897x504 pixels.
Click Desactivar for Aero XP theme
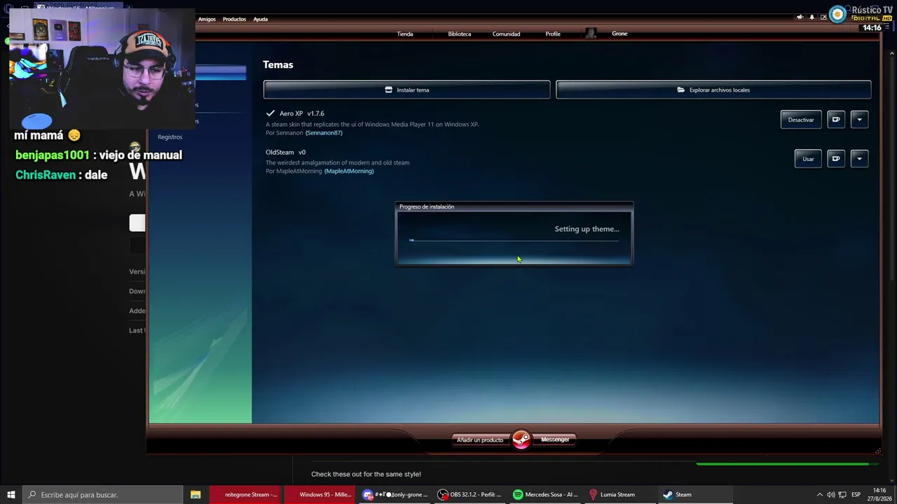pos(801,120)
